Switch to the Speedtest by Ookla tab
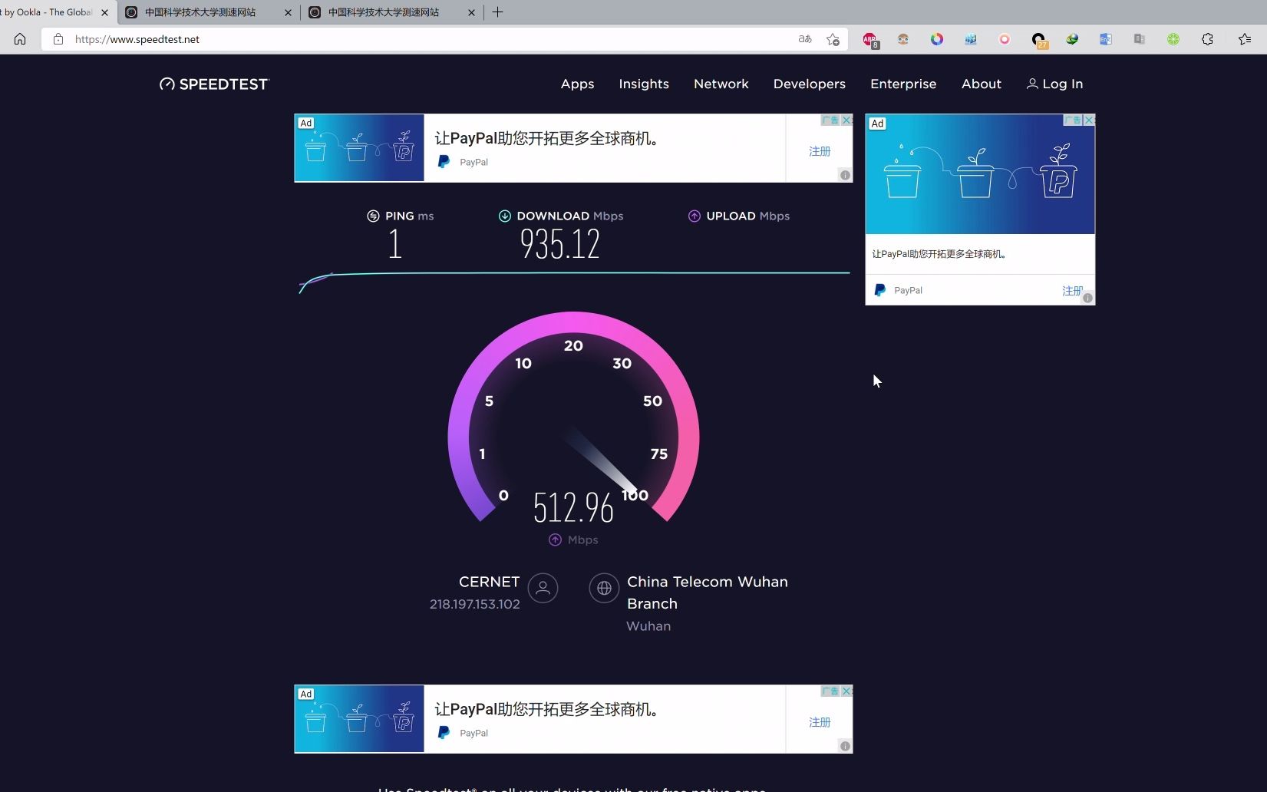This screenshot has height=792, width=1267. coord(48,12)
